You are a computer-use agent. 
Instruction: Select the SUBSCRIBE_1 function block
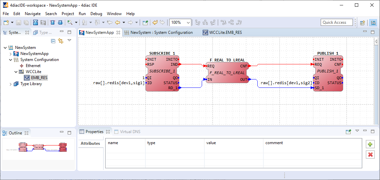162,73
